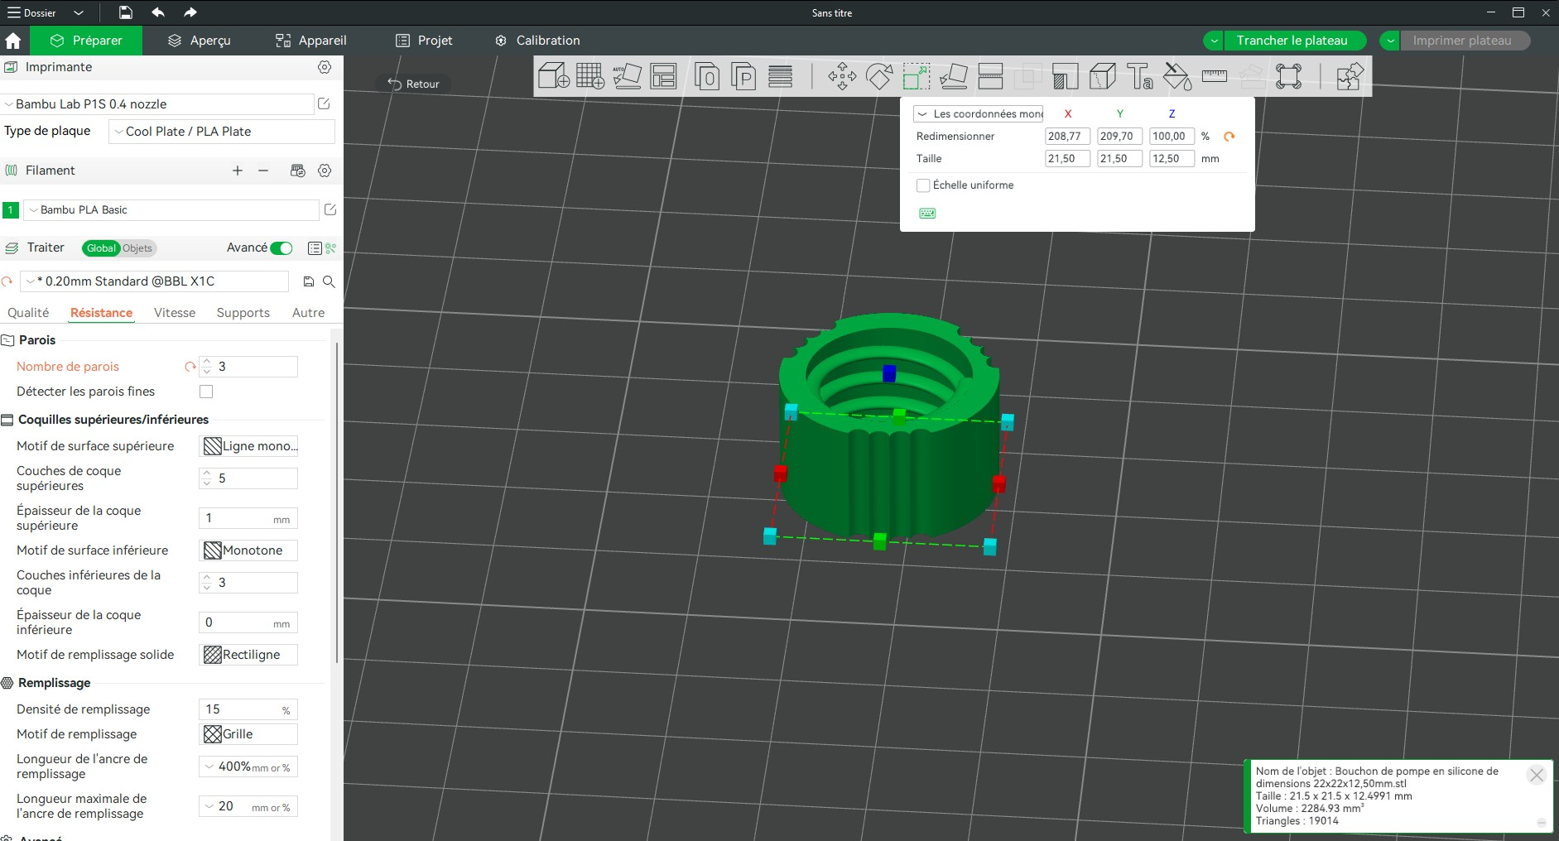Open the Bambu PLA Basic filament dropdown
This screenshot has width=1559, height=841.
(x=171, y=210)
